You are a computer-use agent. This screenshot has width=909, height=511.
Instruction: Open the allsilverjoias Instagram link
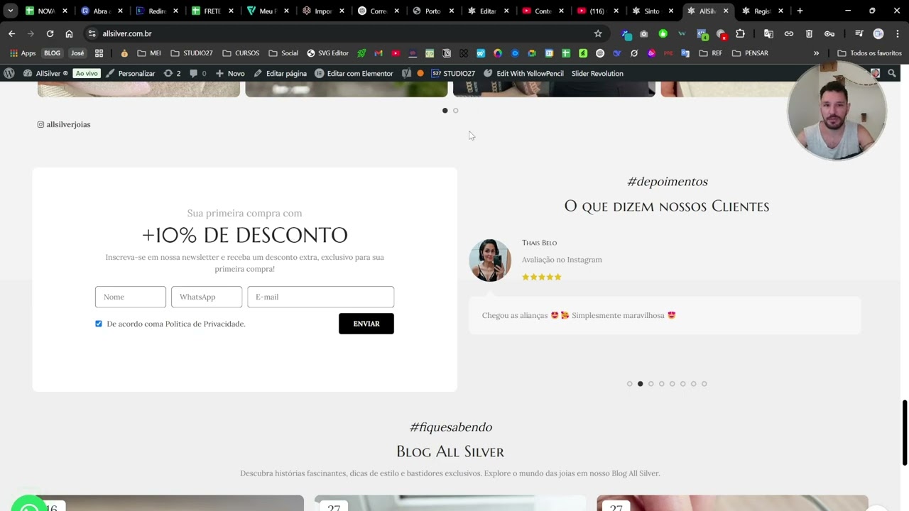coord(64,124)
